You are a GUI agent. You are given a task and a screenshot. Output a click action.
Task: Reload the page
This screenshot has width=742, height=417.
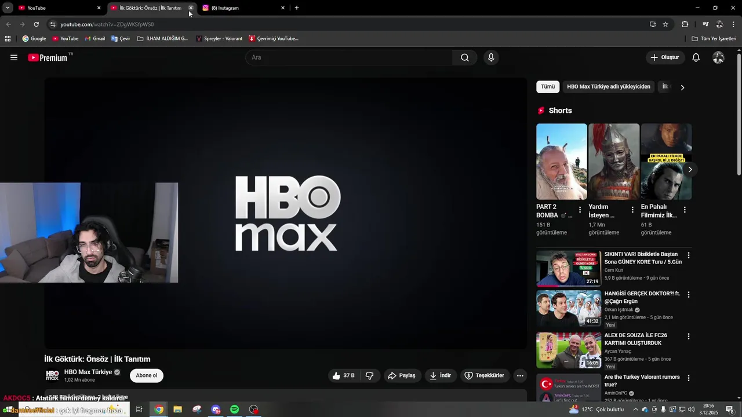[36, 24]
